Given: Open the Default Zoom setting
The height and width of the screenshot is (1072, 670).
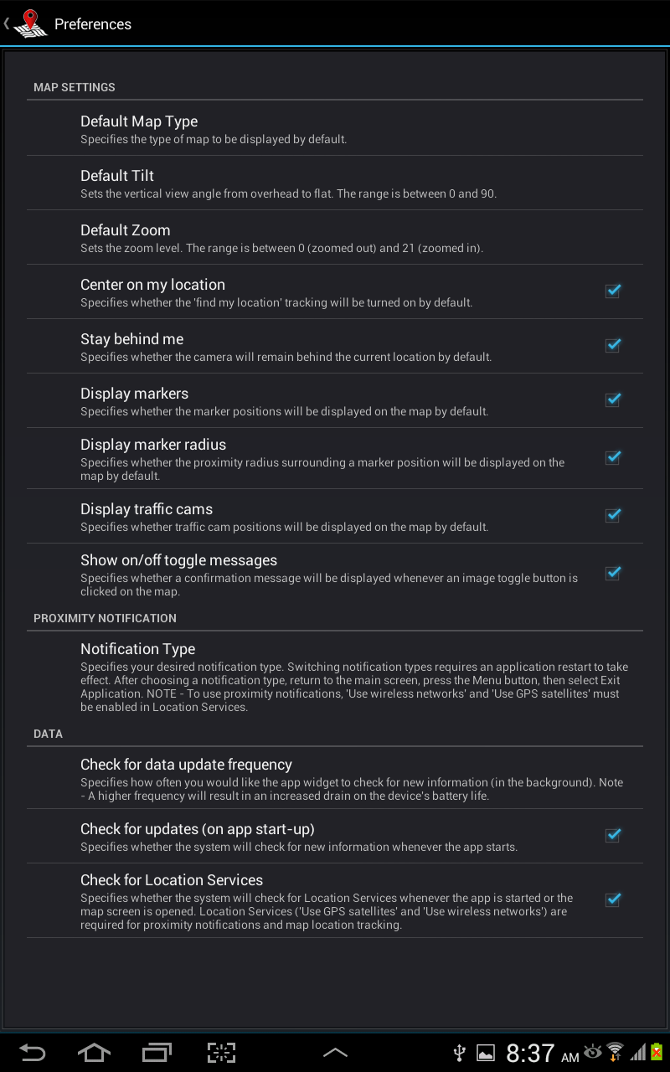Looking at the screenshot, I should click(335, 238).
